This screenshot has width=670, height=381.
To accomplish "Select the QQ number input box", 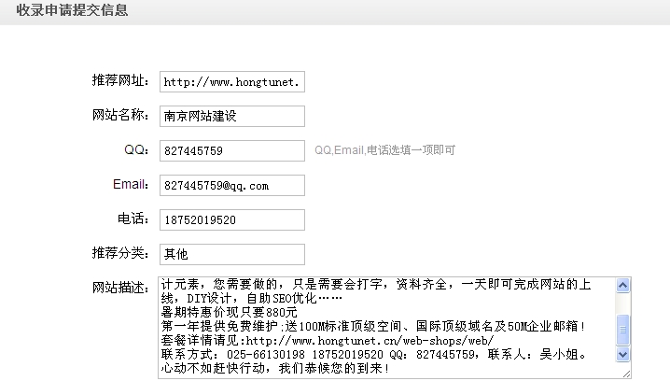I will click(x=232, y=150).
